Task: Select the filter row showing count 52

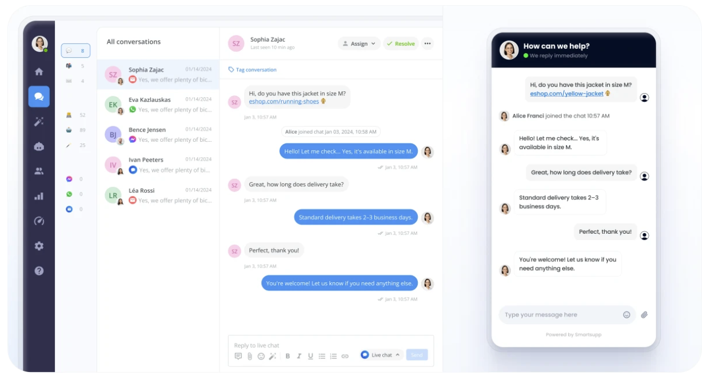Action: tap(75, 115)
